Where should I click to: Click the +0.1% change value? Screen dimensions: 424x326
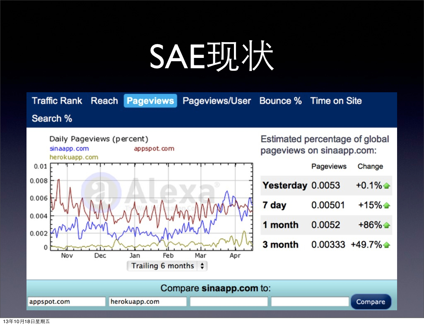369,185
